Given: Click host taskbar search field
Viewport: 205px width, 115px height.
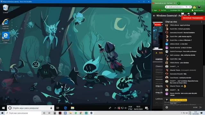Looking at the screenshot, I should tap(23, 113).
